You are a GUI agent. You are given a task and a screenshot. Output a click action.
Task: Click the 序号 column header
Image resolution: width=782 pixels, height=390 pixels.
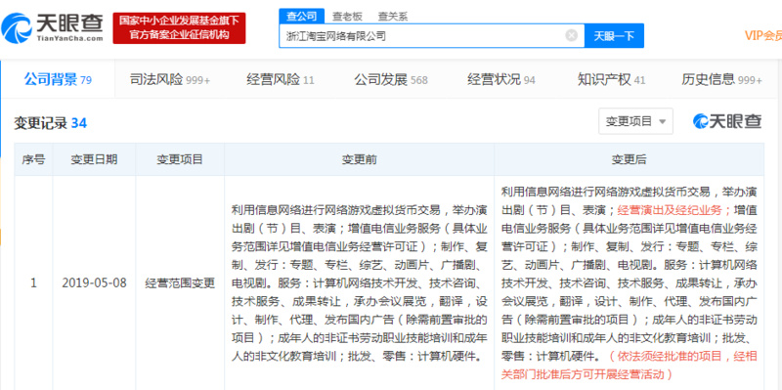click(33, 159)
